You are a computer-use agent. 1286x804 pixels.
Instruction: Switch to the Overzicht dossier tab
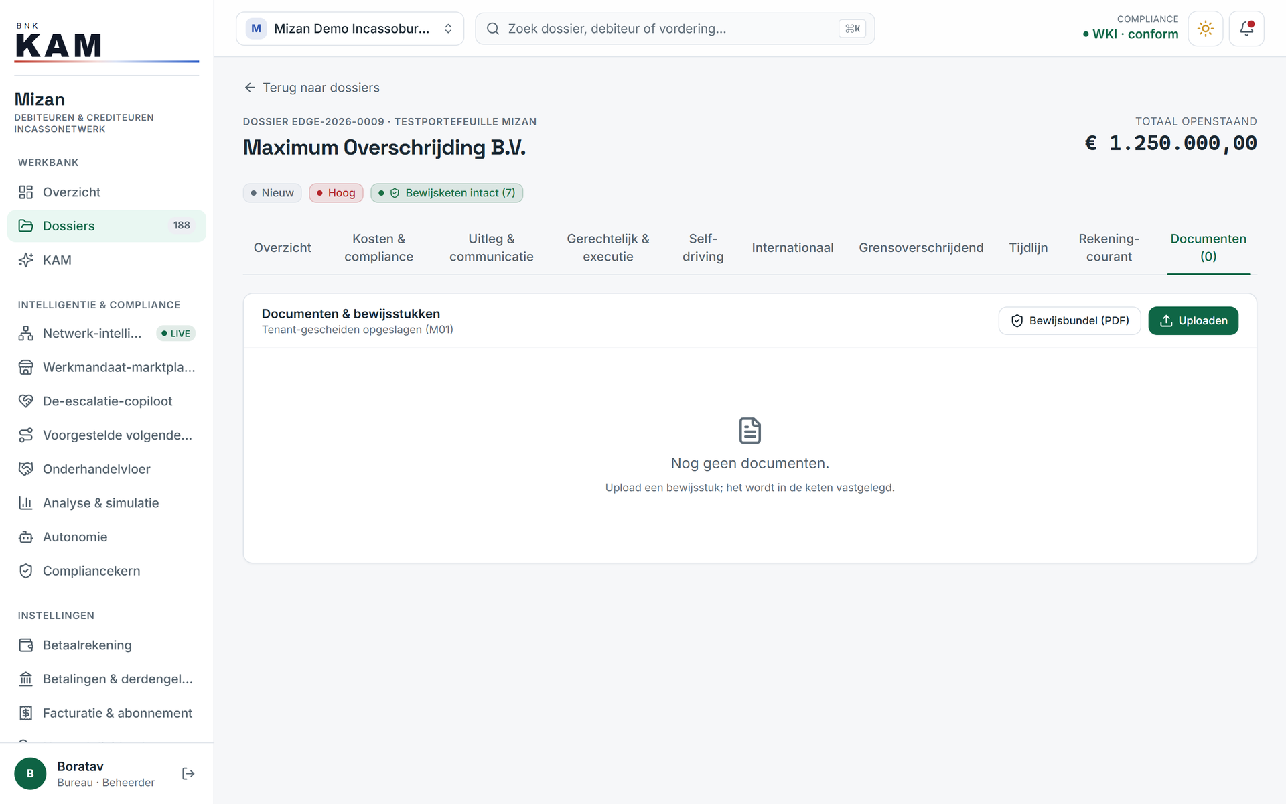[x=282, y=248]
